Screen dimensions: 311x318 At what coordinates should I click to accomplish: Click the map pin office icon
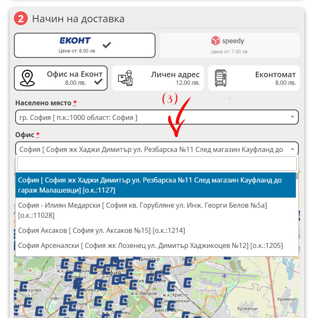(x=27, y=78)
